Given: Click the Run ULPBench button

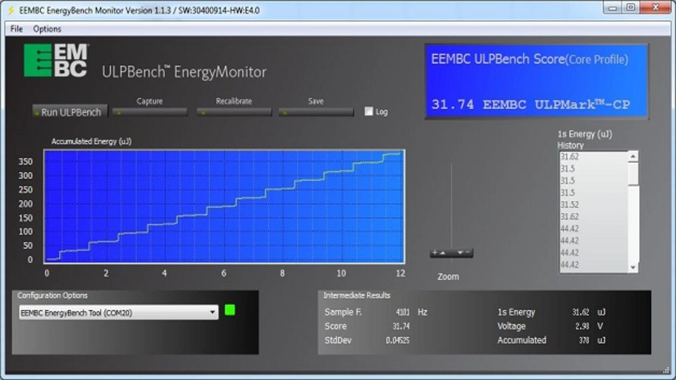Looking at the screenshot, I should pyautogui.click(x=70, y=112).
